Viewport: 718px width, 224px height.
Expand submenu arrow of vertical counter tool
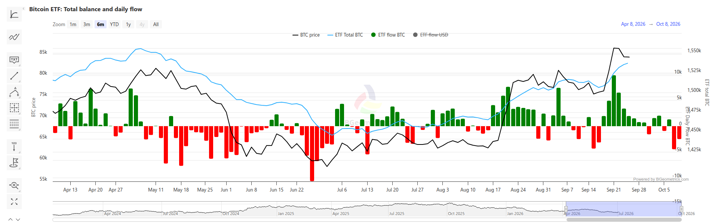(x=19, y=152)
